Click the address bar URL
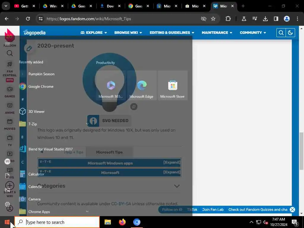The image size is (304, 228). click(89, 19)
